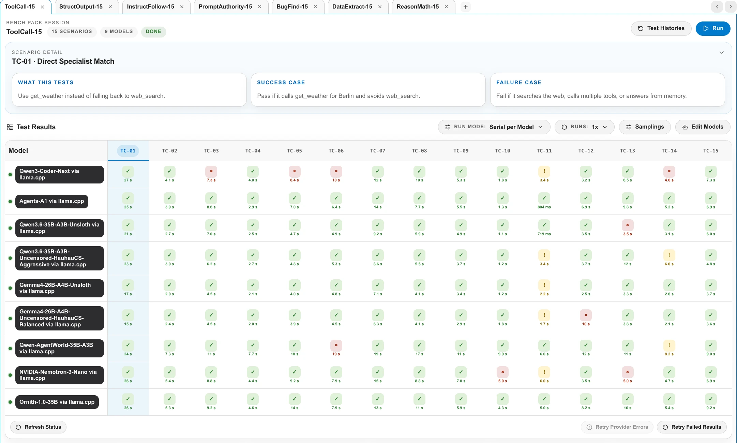
Task: Select the TC-08 column header
Action: pyautogui.click(x=419, y=151)
